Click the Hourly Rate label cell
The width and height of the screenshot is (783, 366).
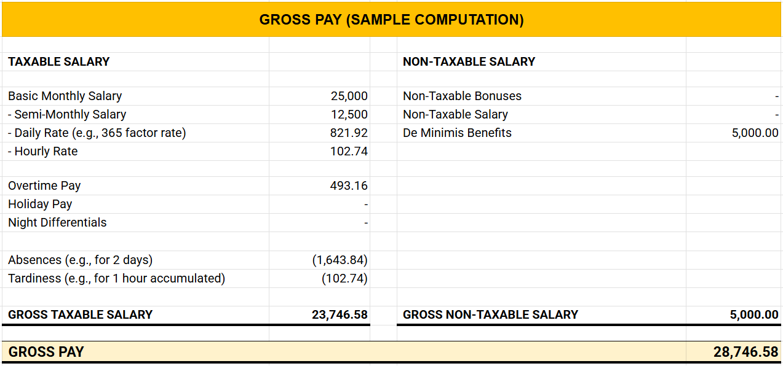point(43,151)
